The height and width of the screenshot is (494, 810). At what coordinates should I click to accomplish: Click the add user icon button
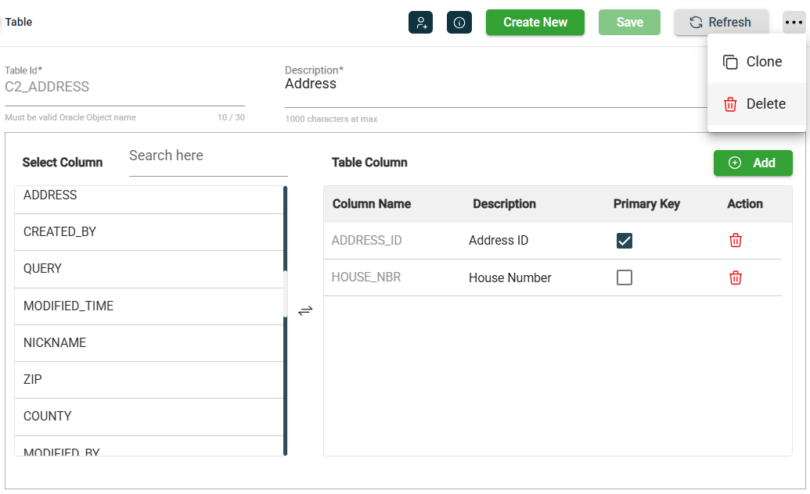point(420,23)
